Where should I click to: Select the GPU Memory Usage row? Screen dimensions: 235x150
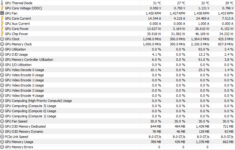[x=117, y=142]
